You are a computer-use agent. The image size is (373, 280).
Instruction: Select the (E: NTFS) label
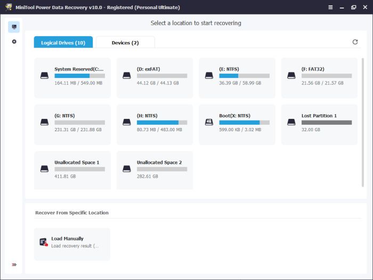click(229, 69)
